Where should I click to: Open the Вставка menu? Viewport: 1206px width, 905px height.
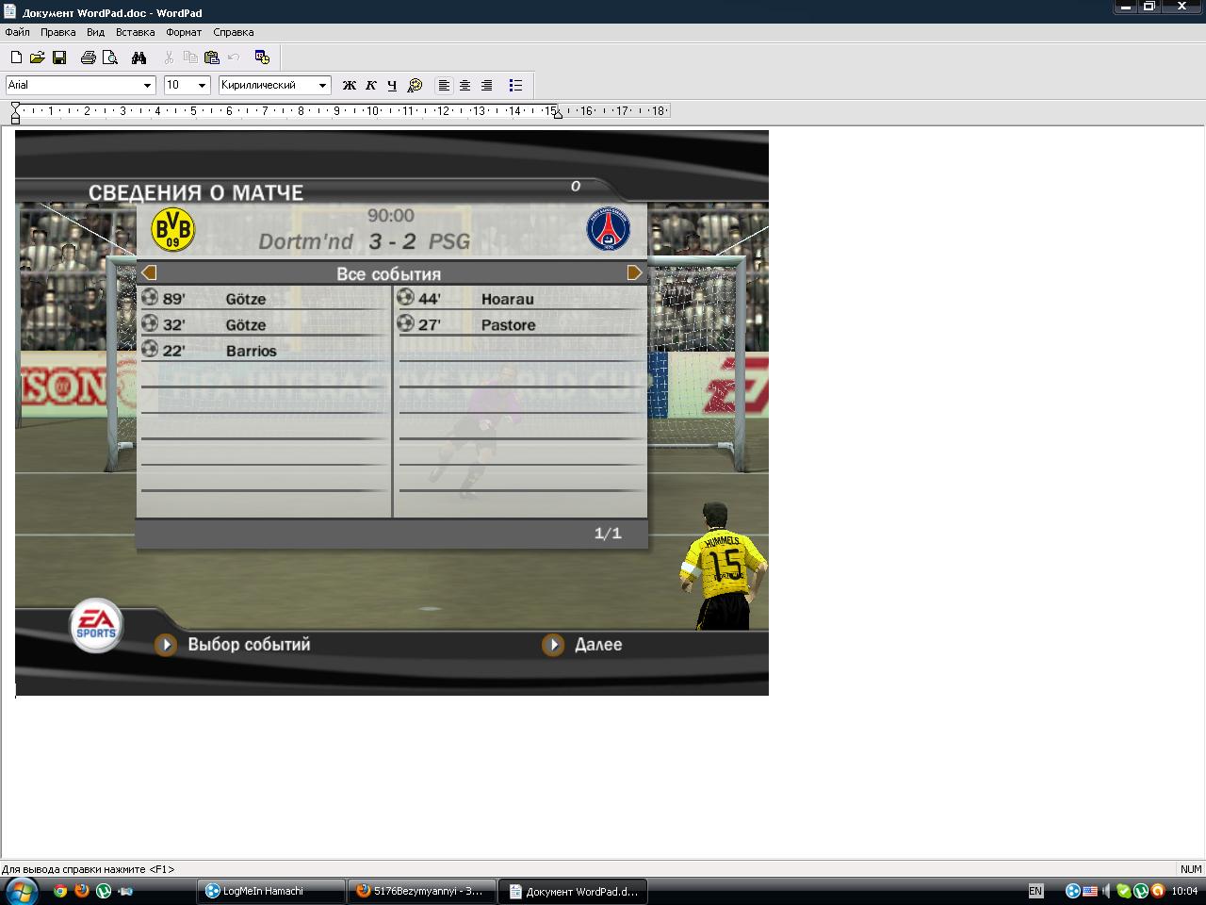[x=135, y=32]
